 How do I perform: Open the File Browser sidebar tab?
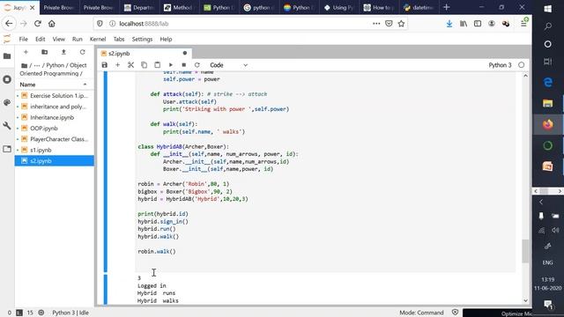[7, 56]
